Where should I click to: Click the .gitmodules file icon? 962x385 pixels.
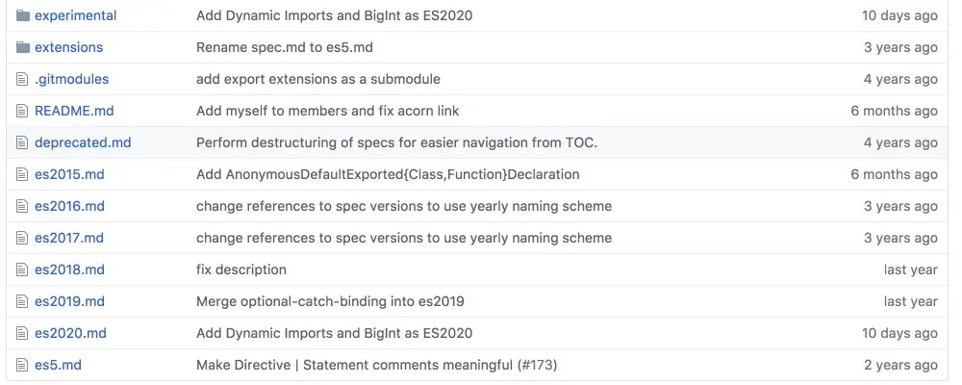23,79
